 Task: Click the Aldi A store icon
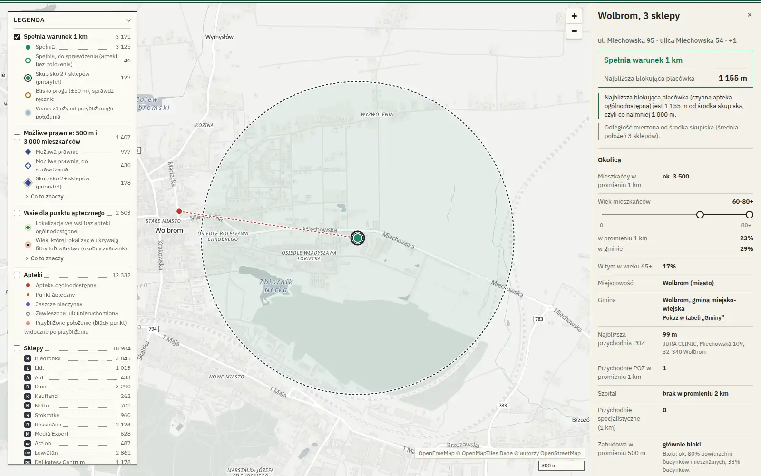click(x=28, y=377)
